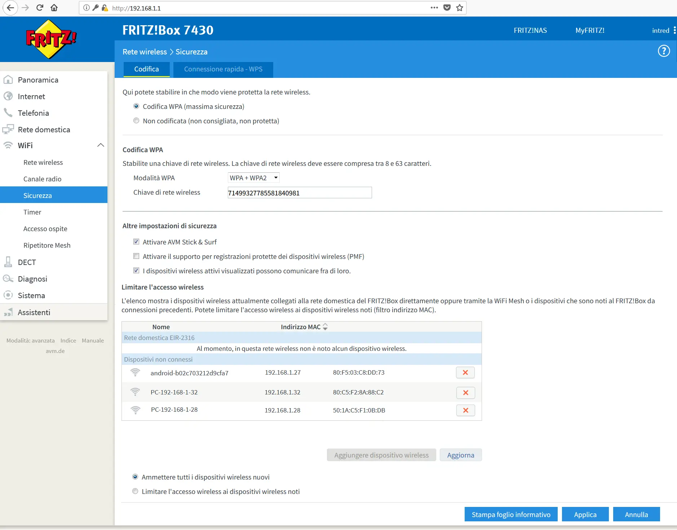The image size is (677, 530).
Task: Open the user menu dots next to intred
Action: [x=674, y=30]
